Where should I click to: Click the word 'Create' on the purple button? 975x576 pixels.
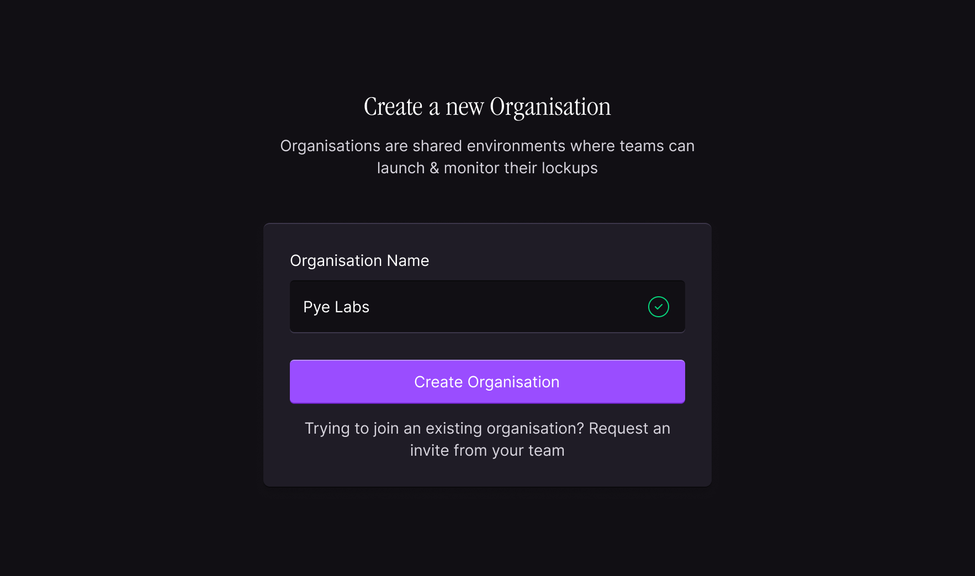coord(438,382)
